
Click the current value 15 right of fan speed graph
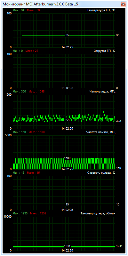[x=118, y=204]
